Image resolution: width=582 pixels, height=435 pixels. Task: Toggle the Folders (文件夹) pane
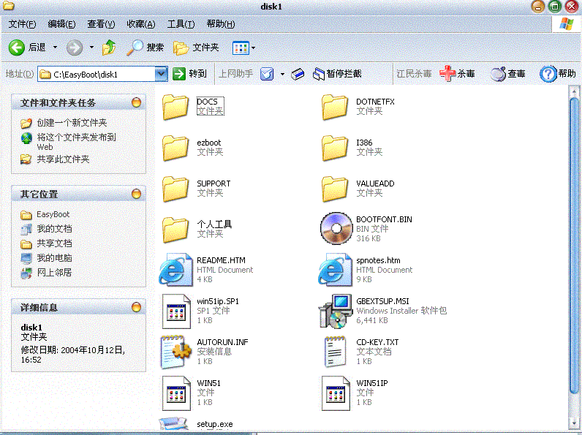coord(197,48)
